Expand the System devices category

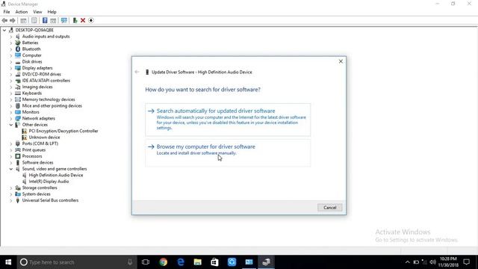pyautogui.click(x=11, y=194)
